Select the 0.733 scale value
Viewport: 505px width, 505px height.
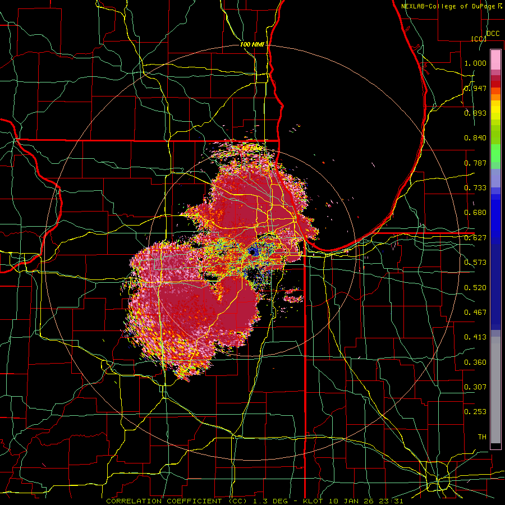tap(475, 188)
